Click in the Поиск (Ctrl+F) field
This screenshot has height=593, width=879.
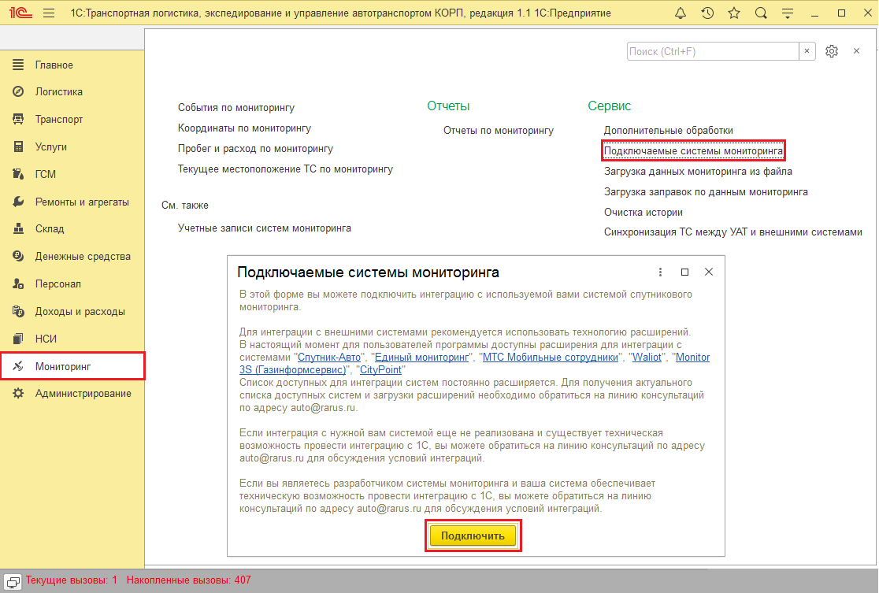(x=712, y=51)
